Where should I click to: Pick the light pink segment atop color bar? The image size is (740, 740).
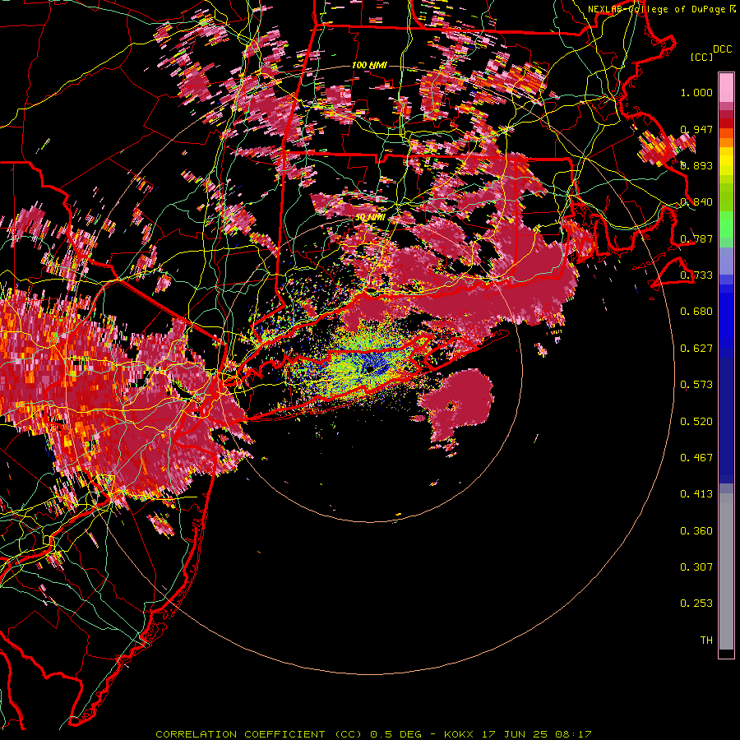726,88
